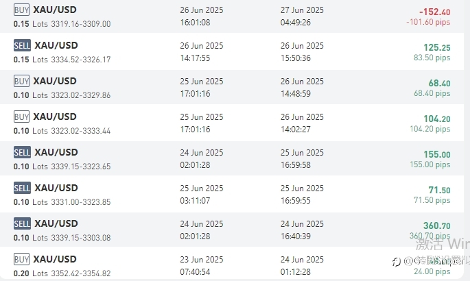Select the 104.20 profit value
This screenshot has width=470, height=281.
[437, 119]
